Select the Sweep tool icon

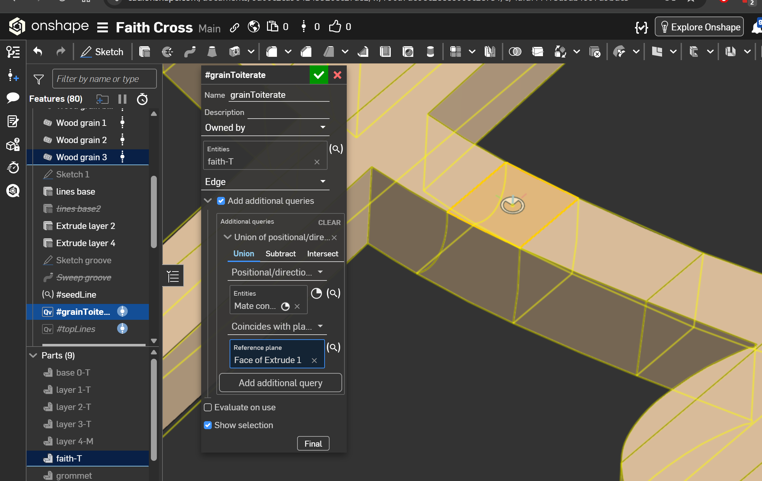click(x=190, y=52)
